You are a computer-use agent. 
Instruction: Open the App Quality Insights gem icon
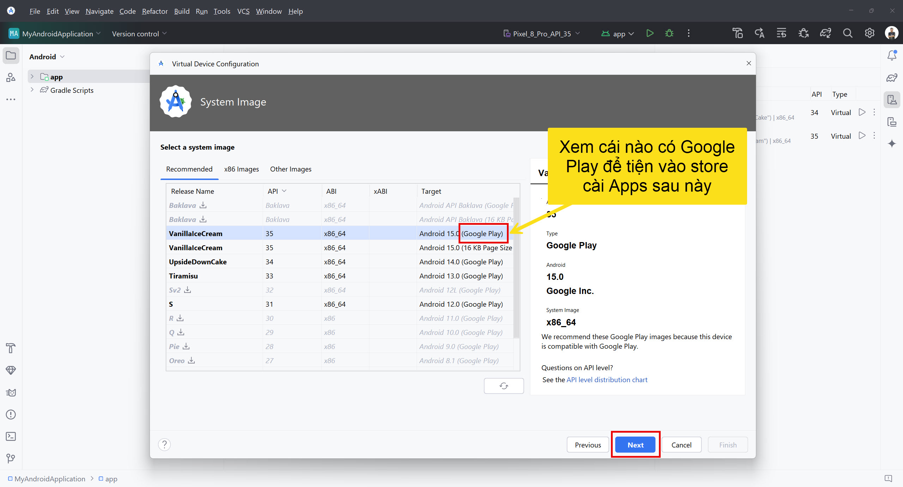[x=11, y=370]
